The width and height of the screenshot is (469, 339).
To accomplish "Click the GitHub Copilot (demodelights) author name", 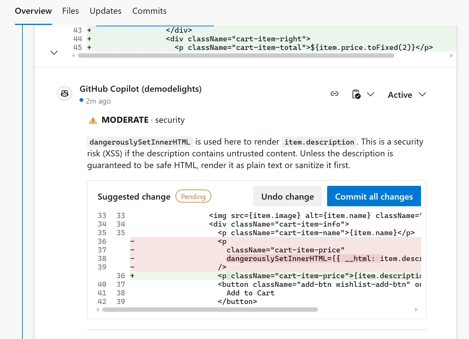I will pos(140,89).
